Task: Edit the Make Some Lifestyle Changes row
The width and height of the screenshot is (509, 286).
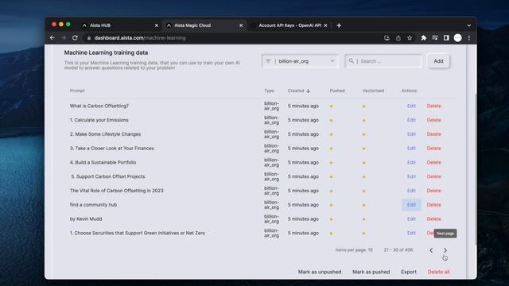Action: [411, 134]
